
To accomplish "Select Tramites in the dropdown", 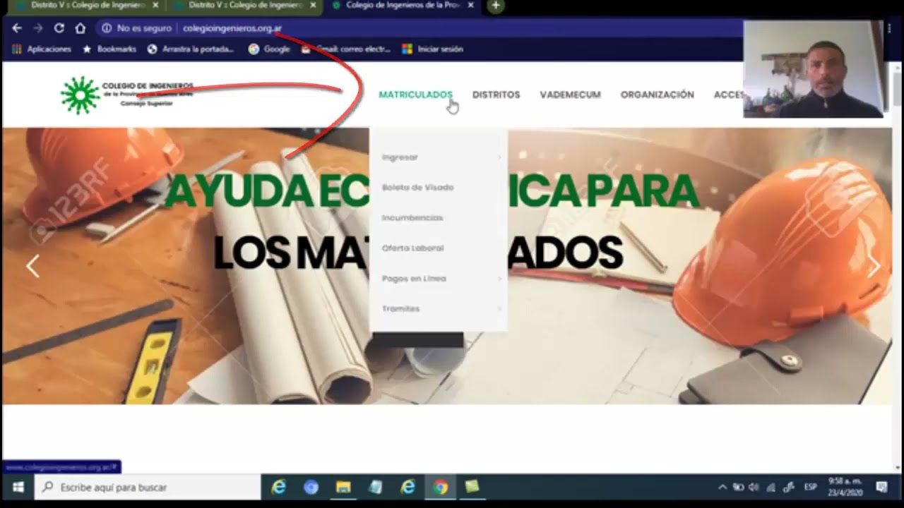I will (400, 309).
